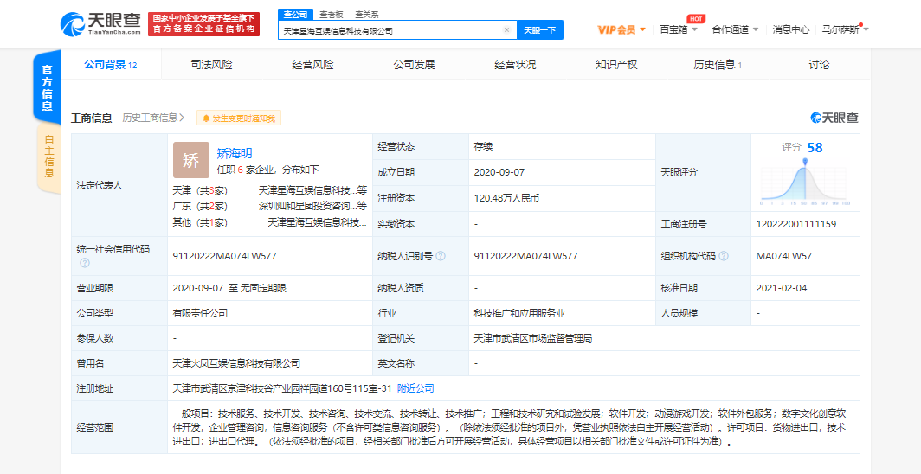921x474 pixels.
Task: Click the industry value 科技推广和应用服务业
Action: tap(519, 313)
